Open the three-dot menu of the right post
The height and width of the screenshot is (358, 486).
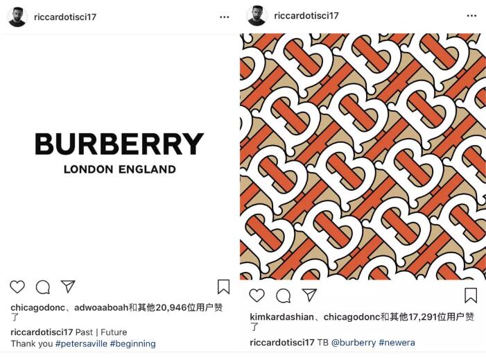pyautogui.click(x=471, y=15)
